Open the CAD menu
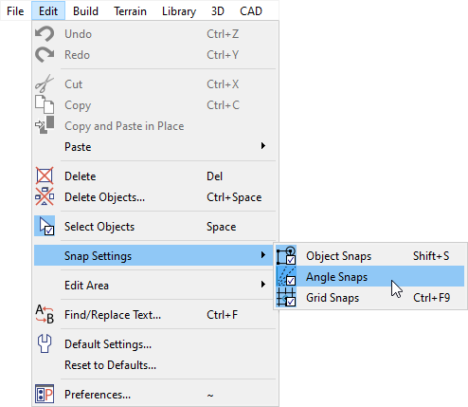Image resolution: width=468 pixels, height=407 pixels. point(251,11)
